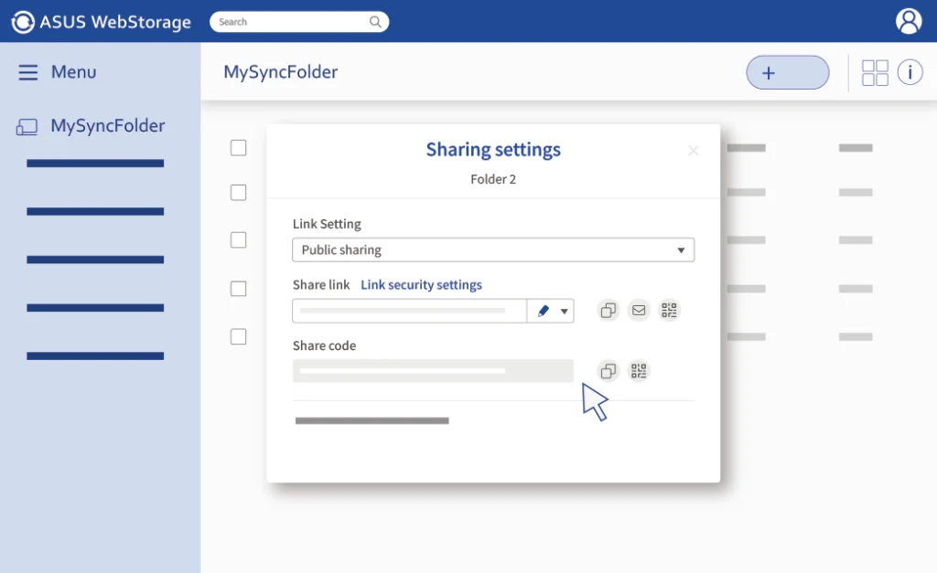Switch to grid view layout

(x=875, y=73)
